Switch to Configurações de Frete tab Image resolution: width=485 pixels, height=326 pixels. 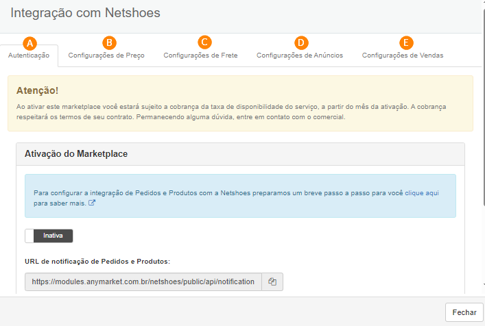[x=200, y=55]
